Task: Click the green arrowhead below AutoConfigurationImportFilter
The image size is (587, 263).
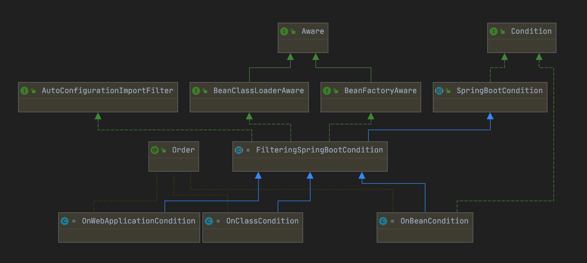Action: 98,116
